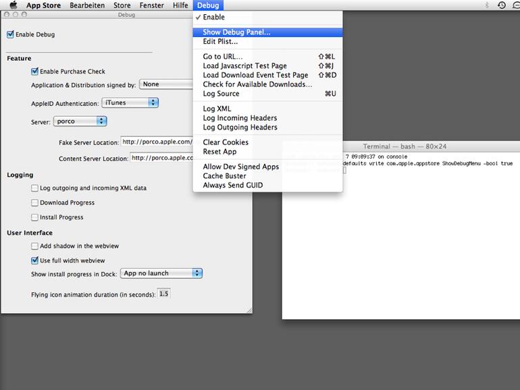Viewport: 520px width, 390px height.
Task: Click the Content Server Location field
Action: pyautogui.click(x=161, y=158)
